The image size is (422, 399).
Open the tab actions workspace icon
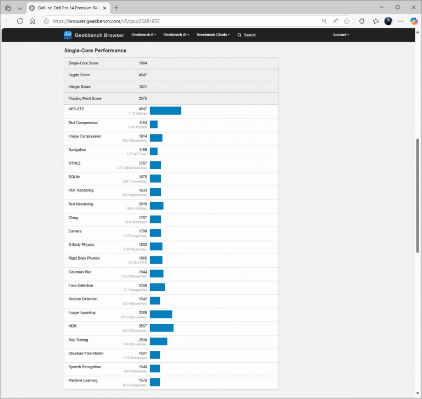click(8, 8)
